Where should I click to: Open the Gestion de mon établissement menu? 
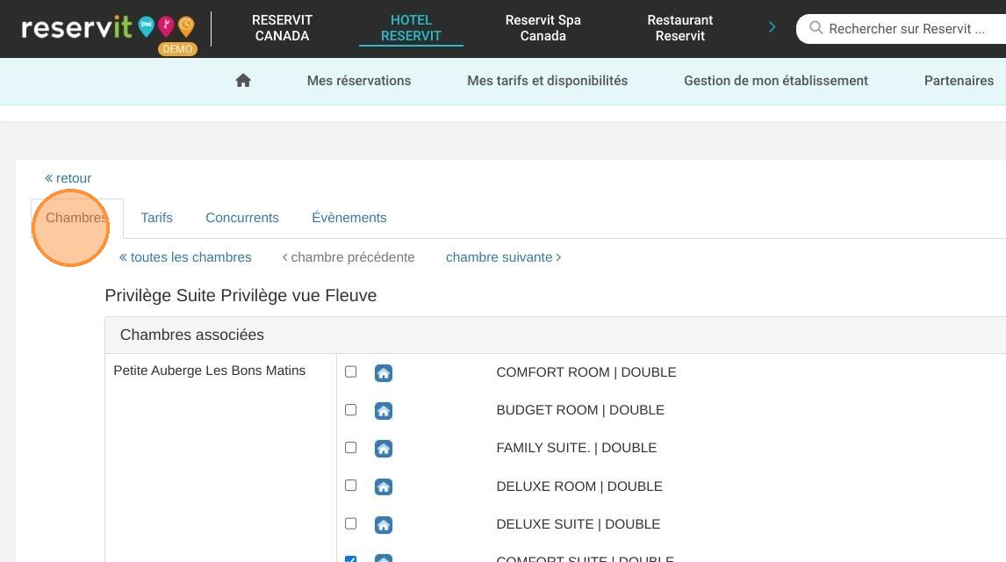[x=776, y=81]
